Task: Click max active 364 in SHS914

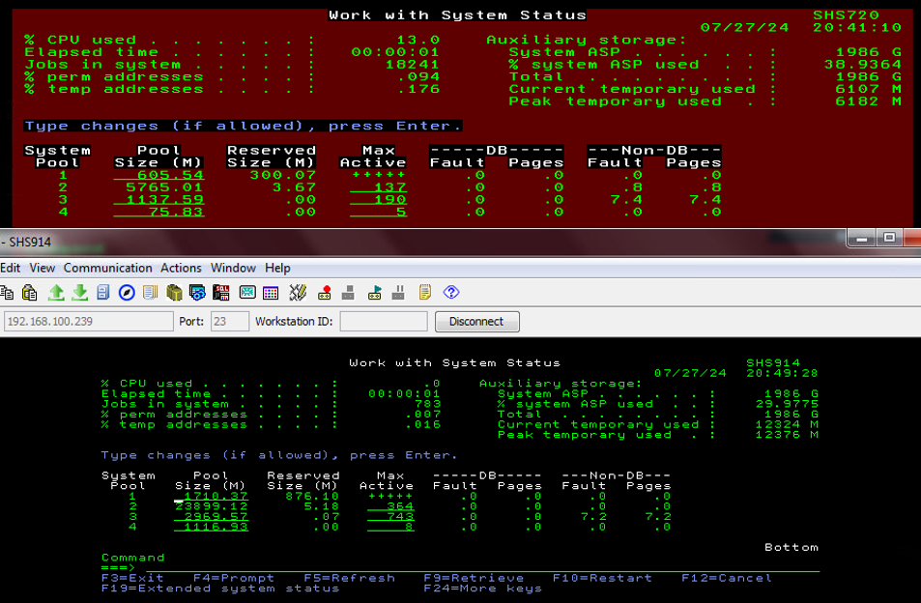Action: pyautogui.click(x=390, y=506)
